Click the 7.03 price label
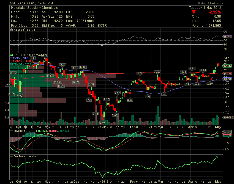The height and width of the screenshot is (184, 234). [115, 115]
